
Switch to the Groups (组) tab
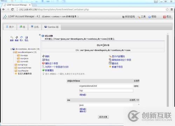point(22,27)
